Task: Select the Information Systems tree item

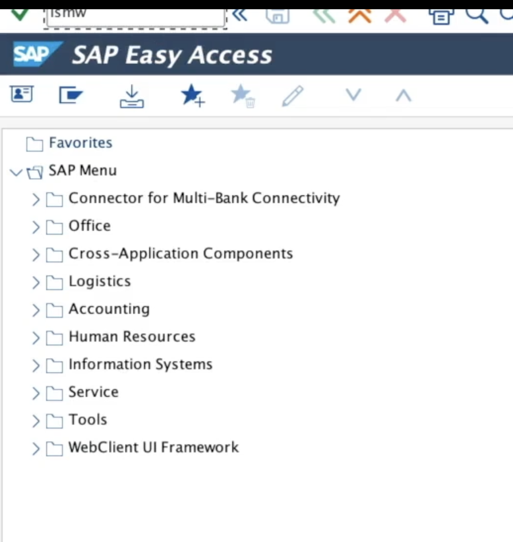Action: coord(140,365)
